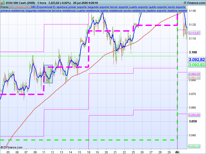Select the quinta resistencia label
206x154 pixels.
point(111,11)
